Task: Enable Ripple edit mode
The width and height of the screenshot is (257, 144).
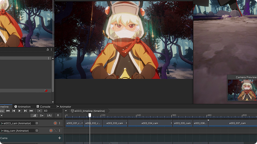Action: pos(42,116)
